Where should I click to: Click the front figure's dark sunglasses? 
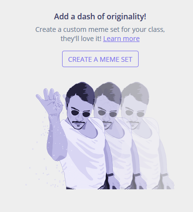[81, 113]
